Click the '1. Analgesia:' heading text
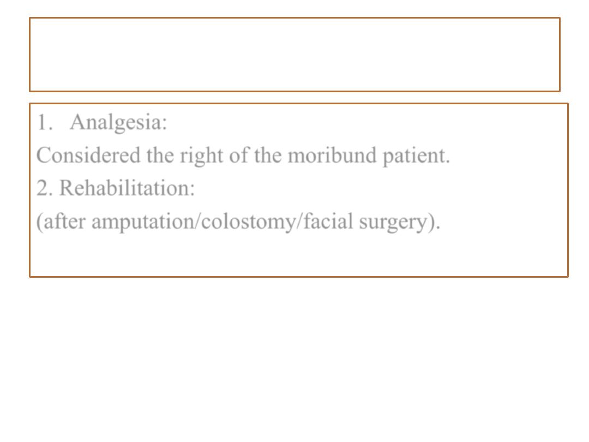Viewport: 589px width, 442px height. coord(102,122)
